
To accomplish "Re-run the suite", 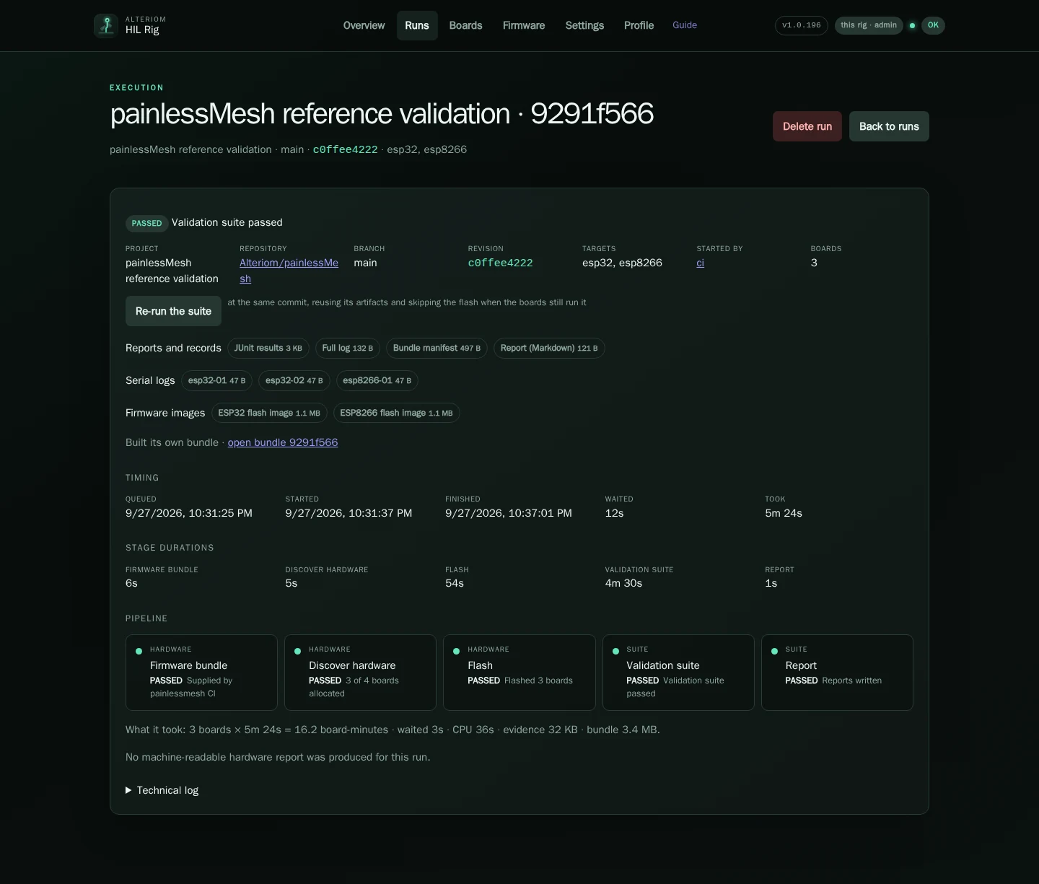I will tap(173, 311).
